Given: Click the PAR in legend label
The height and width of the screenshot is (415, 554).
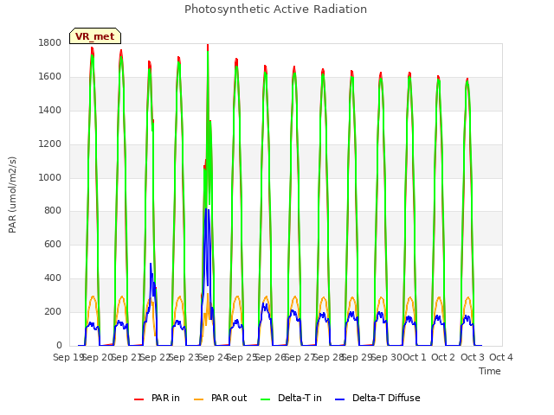Looking at the screenshot, I should [x=165, y=398].
